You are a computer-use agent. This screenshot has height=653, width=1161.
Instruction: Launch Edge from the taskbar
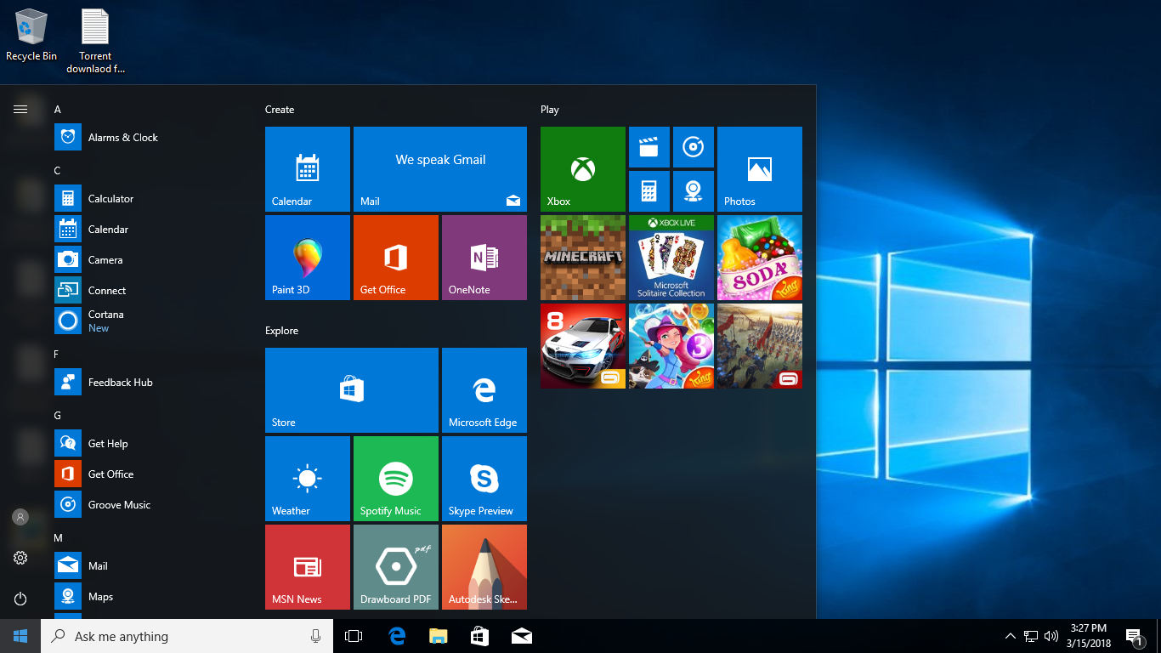(397, 636)
